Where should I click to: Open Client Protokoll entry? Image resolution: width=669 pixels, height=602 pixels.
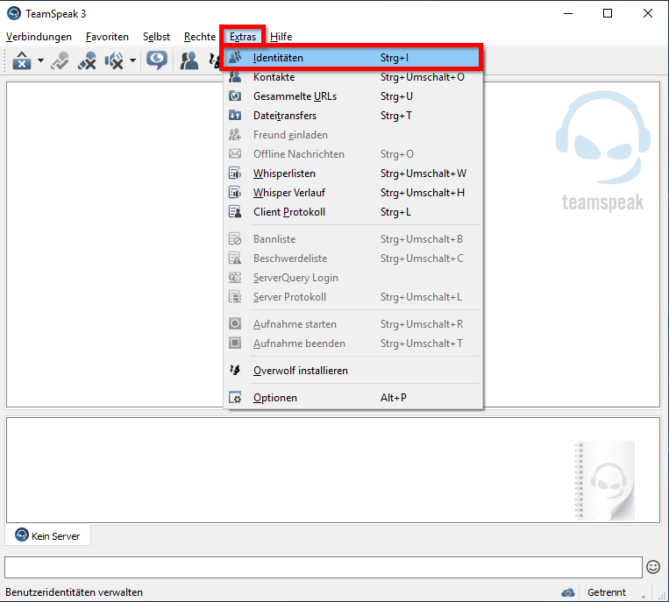coord(353,212)
